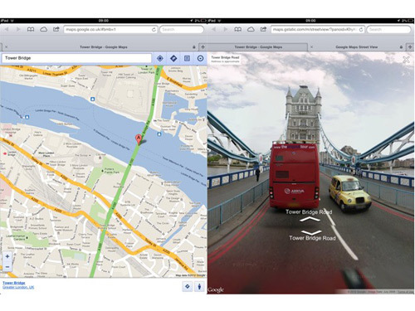
Task: Open list view icon in maps toolbar
Action: pos(187,58)
